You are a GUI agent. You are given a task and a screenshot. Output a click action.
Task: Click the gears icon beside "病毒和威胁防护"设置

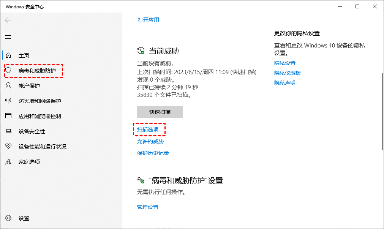click(141, 180)
